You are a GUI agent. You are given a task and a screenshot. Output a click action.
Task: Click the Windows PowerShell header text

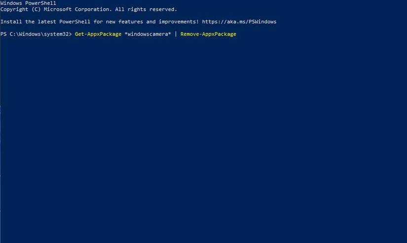click(28, 3)
